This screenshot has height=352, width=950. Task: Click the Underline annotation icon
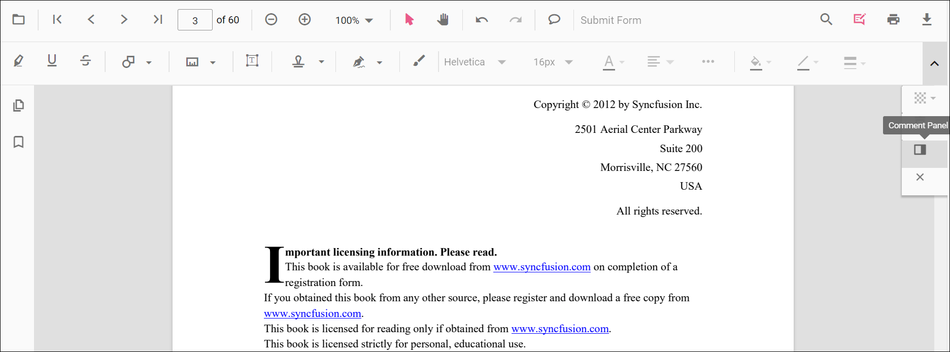[x=52, y=61]
